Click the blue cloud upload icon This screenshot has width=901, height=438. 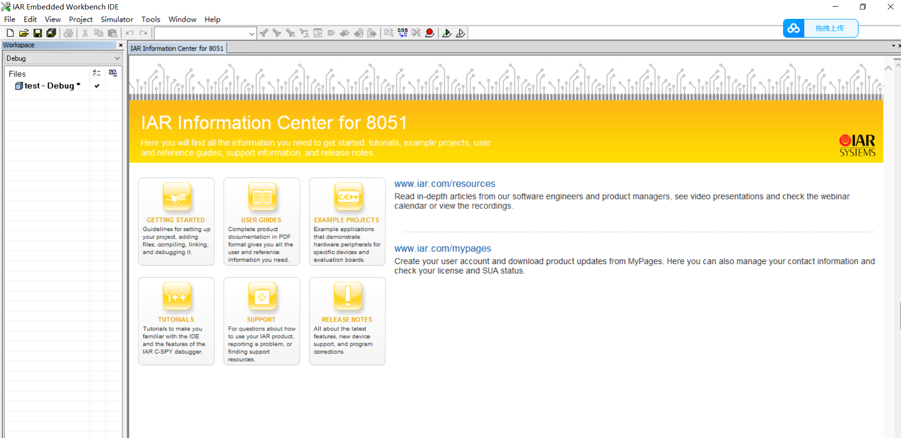tap(793, 28)
